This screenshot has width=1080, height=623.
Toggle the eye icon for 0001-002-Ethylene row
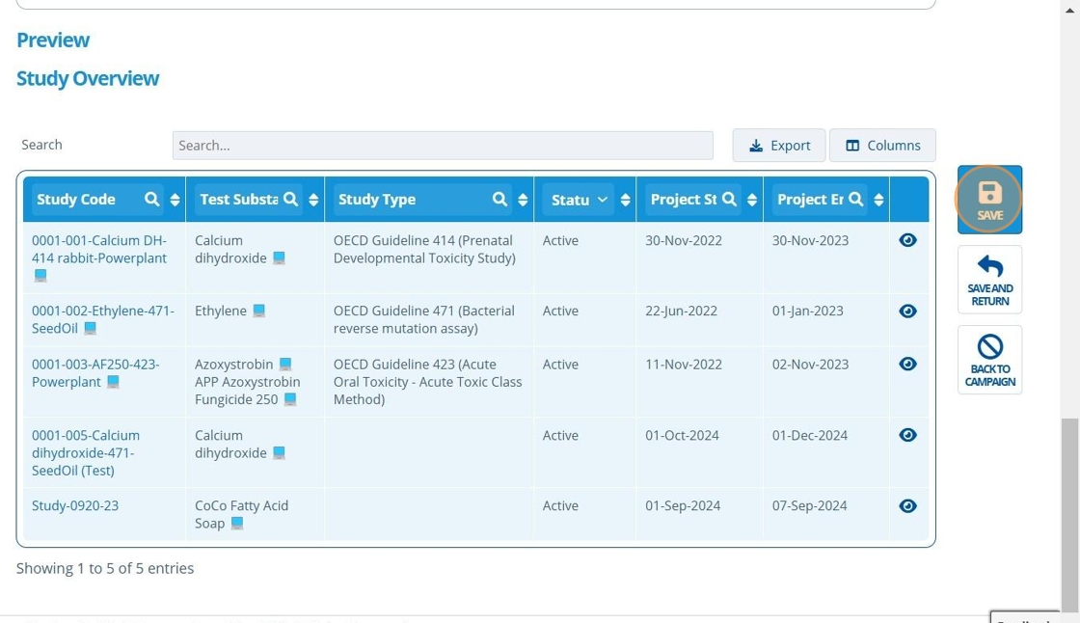[907, 311]
